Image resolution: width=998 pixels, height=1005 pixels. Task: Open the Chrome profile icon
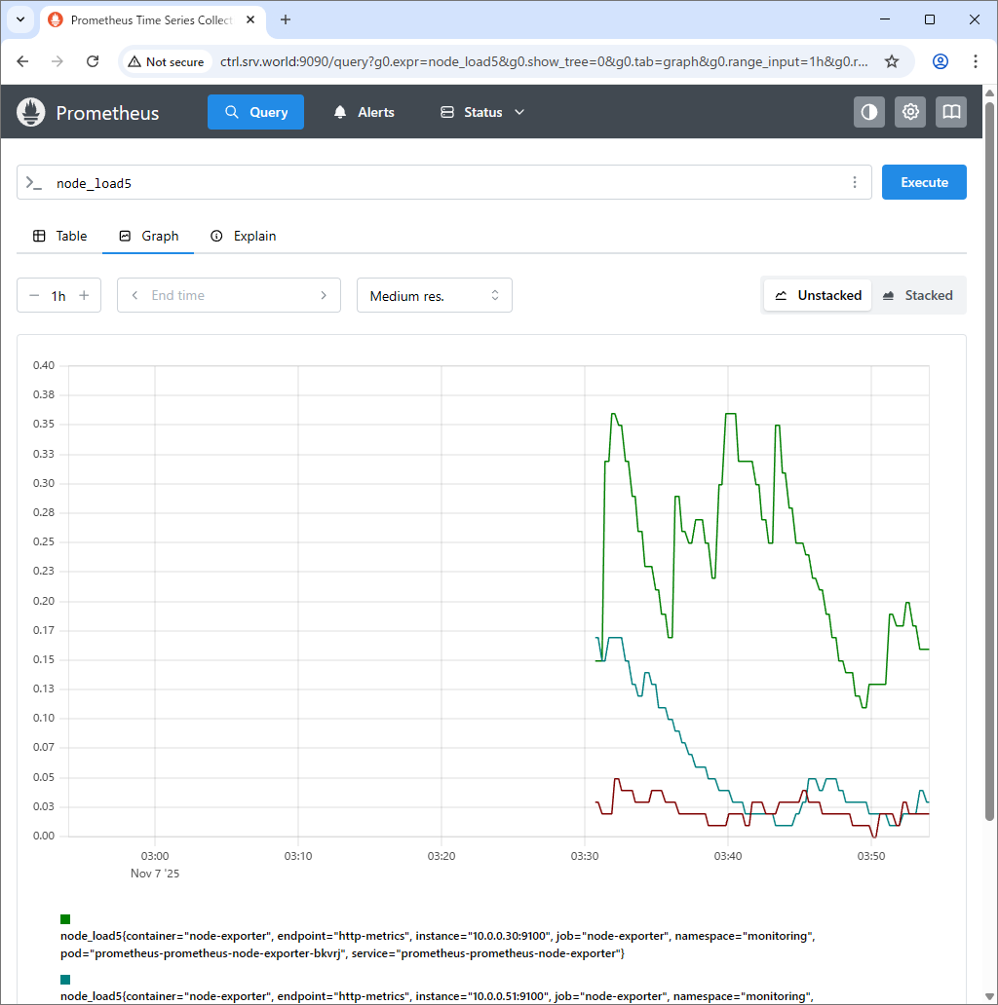point(940,61)
